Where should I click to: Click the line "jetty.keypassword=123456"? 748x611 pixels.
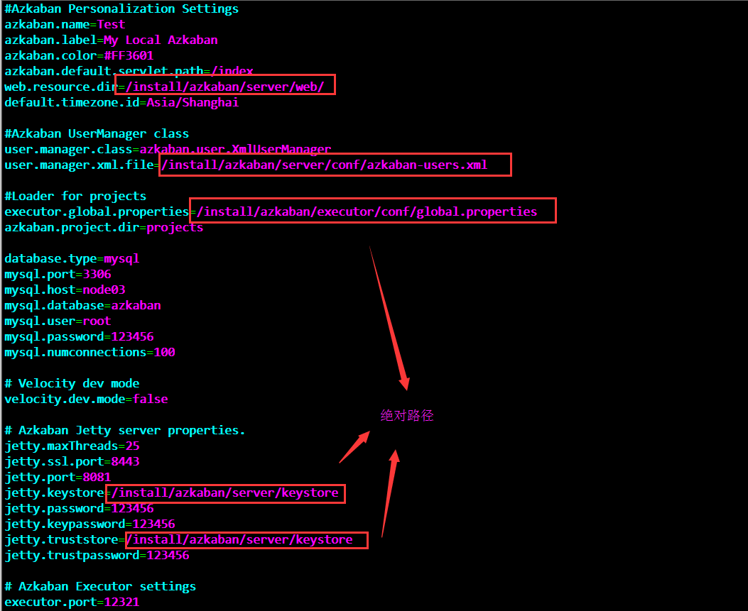[90, 524]
